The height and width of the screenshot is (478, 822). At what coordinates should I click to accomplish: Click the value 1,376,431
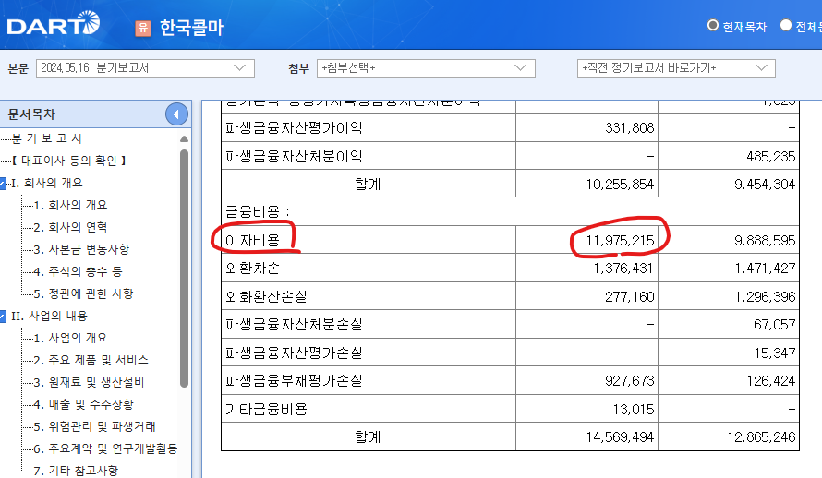point(623,268)
